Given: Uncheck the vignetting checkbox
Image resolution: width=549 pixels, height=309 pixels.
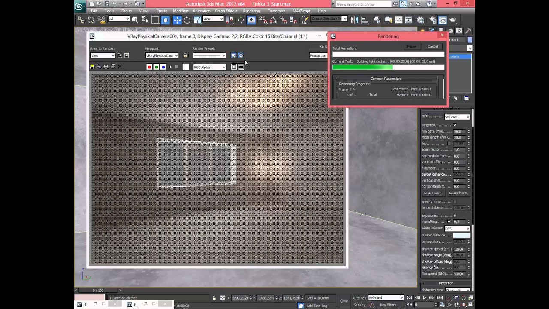Looking at the screenshot, I should [449, 221].
